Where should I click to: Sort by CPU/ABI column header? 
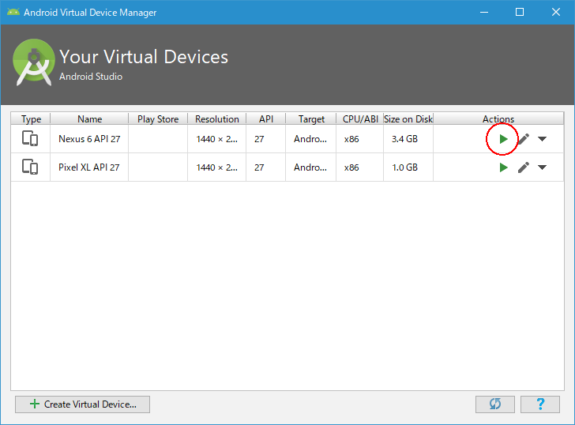(x=360, y=118)
